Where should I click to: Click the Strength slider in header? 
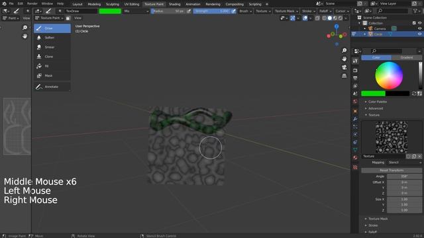pos(212,11)
